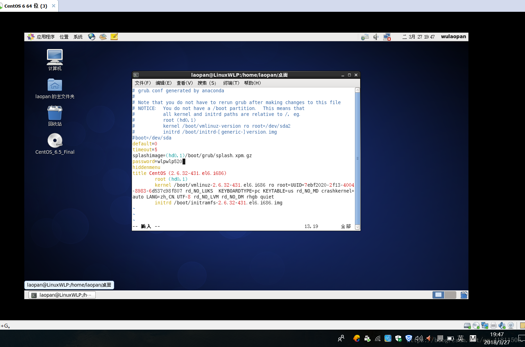525x347 pixels.
Task: Click terminal scrollbar up arrow
Action: point(357,90)
